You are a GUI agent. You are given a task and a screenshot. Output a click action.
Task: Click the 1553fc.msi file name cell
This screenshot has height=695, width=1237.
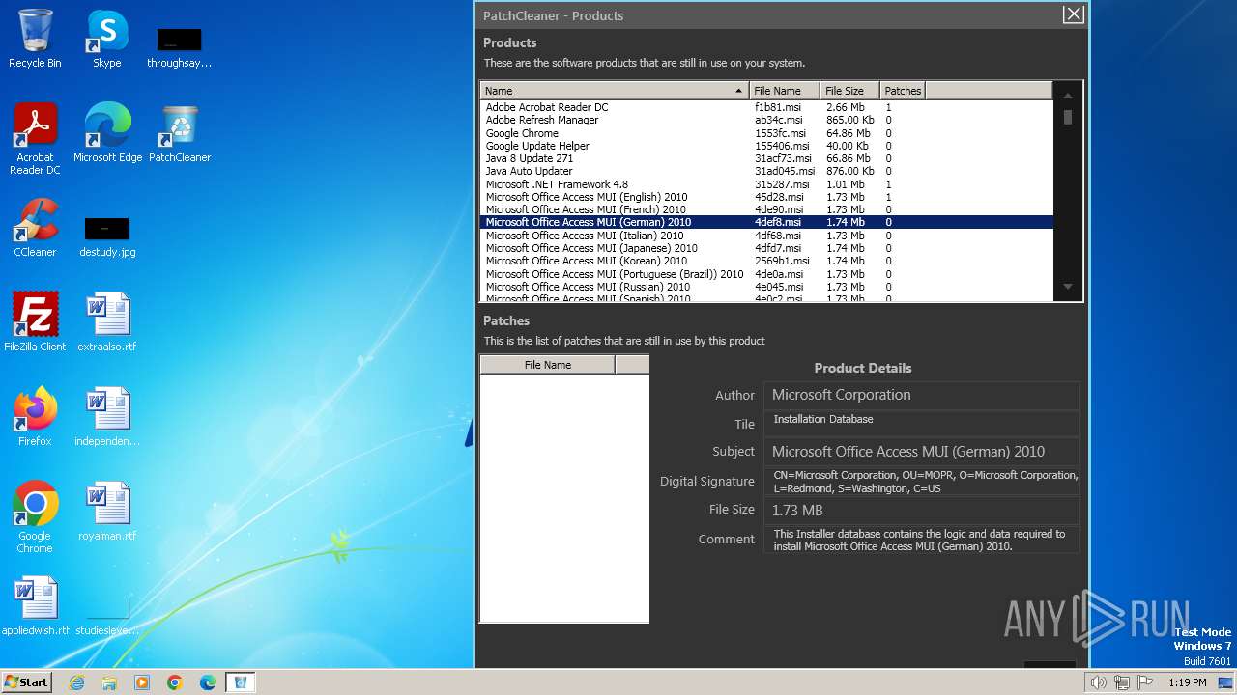pyautogui.click(x=780, y=133)
